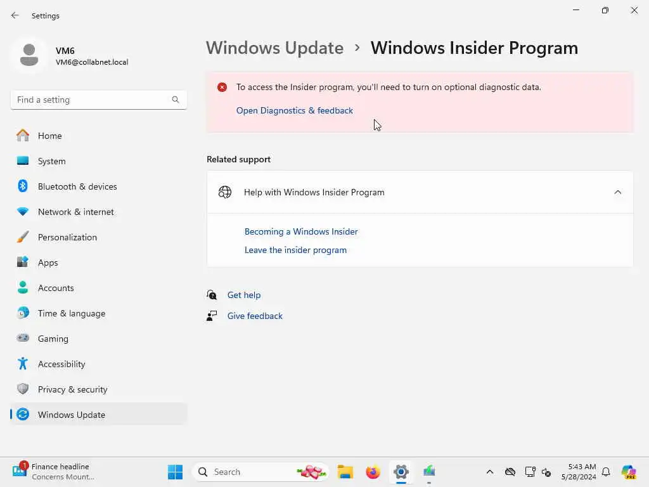Click the cloud sync-off tray icon
Screen dimensions: 649x487
(x=510, y=472)
